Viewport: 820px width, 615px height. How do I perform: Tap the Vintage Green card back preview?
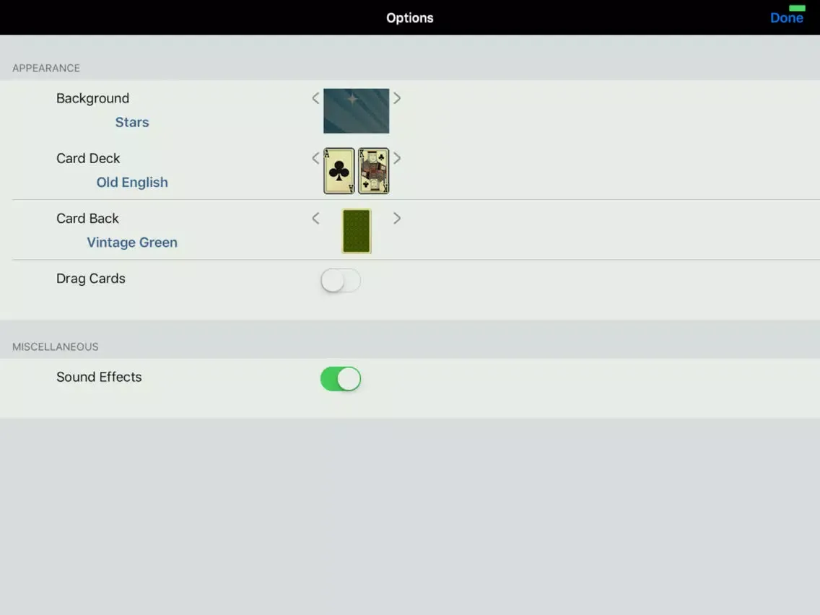(357, 231)
